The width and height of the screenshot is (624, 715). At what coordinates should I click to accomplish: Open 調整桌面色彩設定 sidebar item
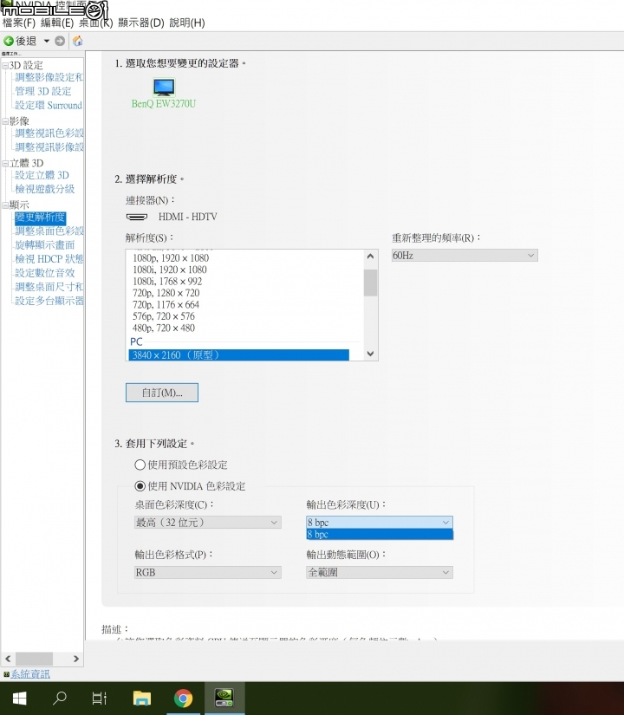49,231
